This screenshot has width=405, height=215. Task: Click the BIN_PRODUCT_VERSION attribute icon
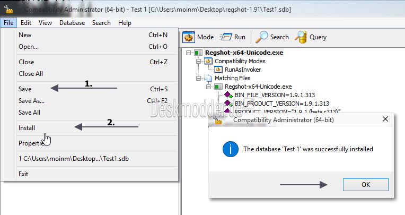228,103
